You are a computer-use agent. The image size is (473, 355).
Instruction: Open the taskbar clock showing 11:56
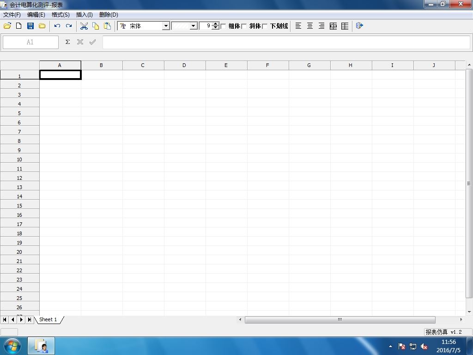[449, 346]
